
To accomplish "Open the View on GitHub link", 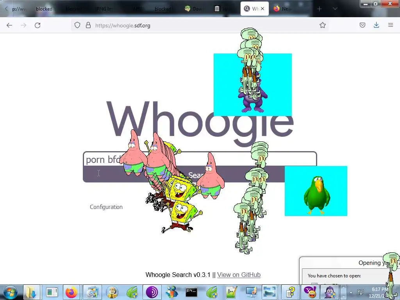I will pos(239,275).
